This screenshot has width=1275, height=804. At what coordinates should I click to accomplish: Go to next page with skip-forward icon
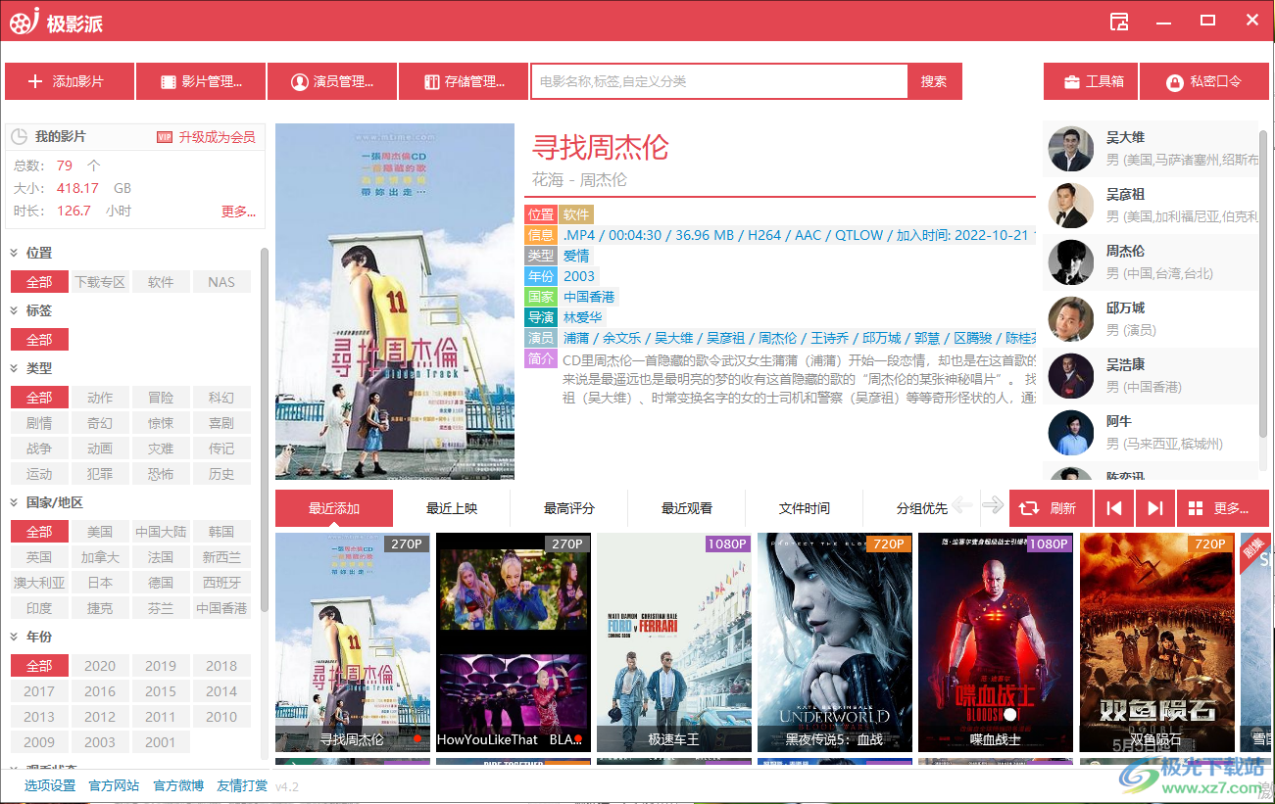[x=1155, y=508]
